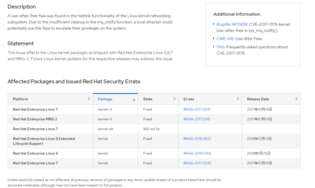
Task: Open erratum RHSA-2017:2918
Action: coord(197,119)
